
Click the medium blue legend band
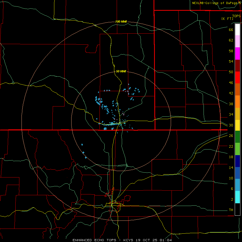pos(237,173)
